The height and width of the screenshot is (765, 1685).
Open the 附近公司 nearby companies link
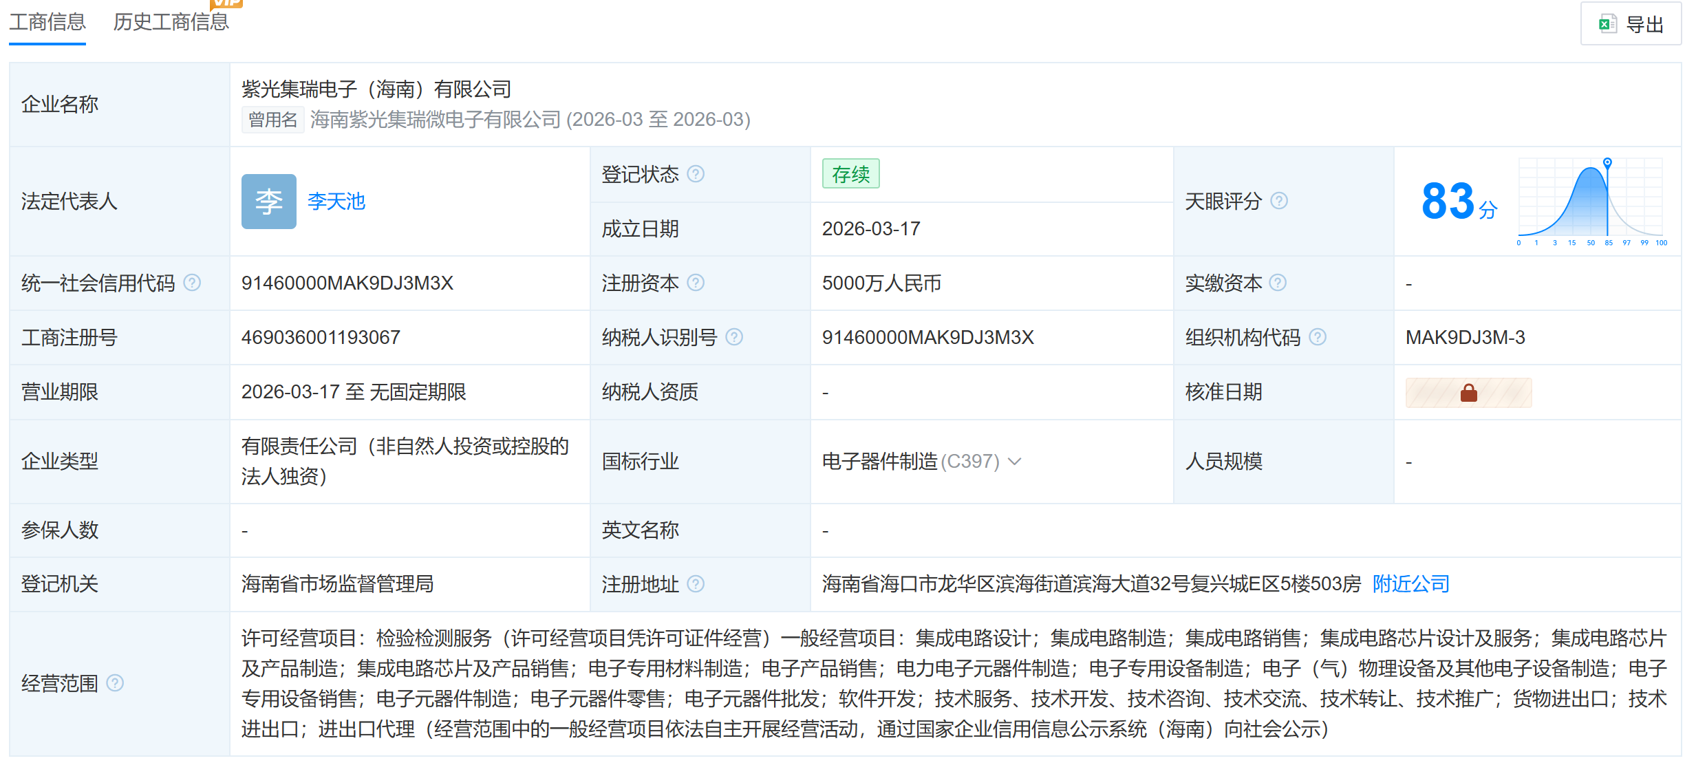(1410, 584)
